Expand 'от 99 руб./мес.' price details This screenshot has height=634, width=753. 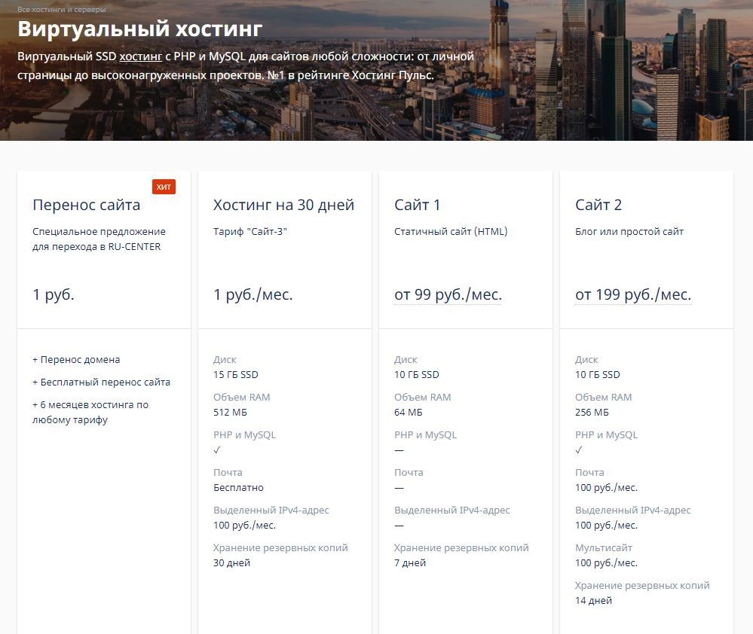448,294
